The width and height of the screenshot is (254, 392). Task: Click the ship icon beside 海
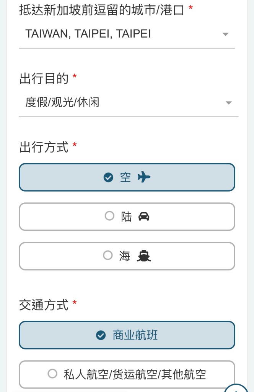tap(144, 256)
